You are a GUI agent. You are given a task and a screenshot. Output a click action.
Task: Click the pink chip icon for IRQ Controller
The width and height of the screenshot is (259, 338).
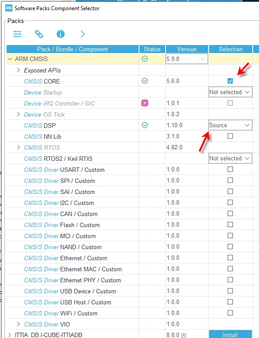point(145,103)
